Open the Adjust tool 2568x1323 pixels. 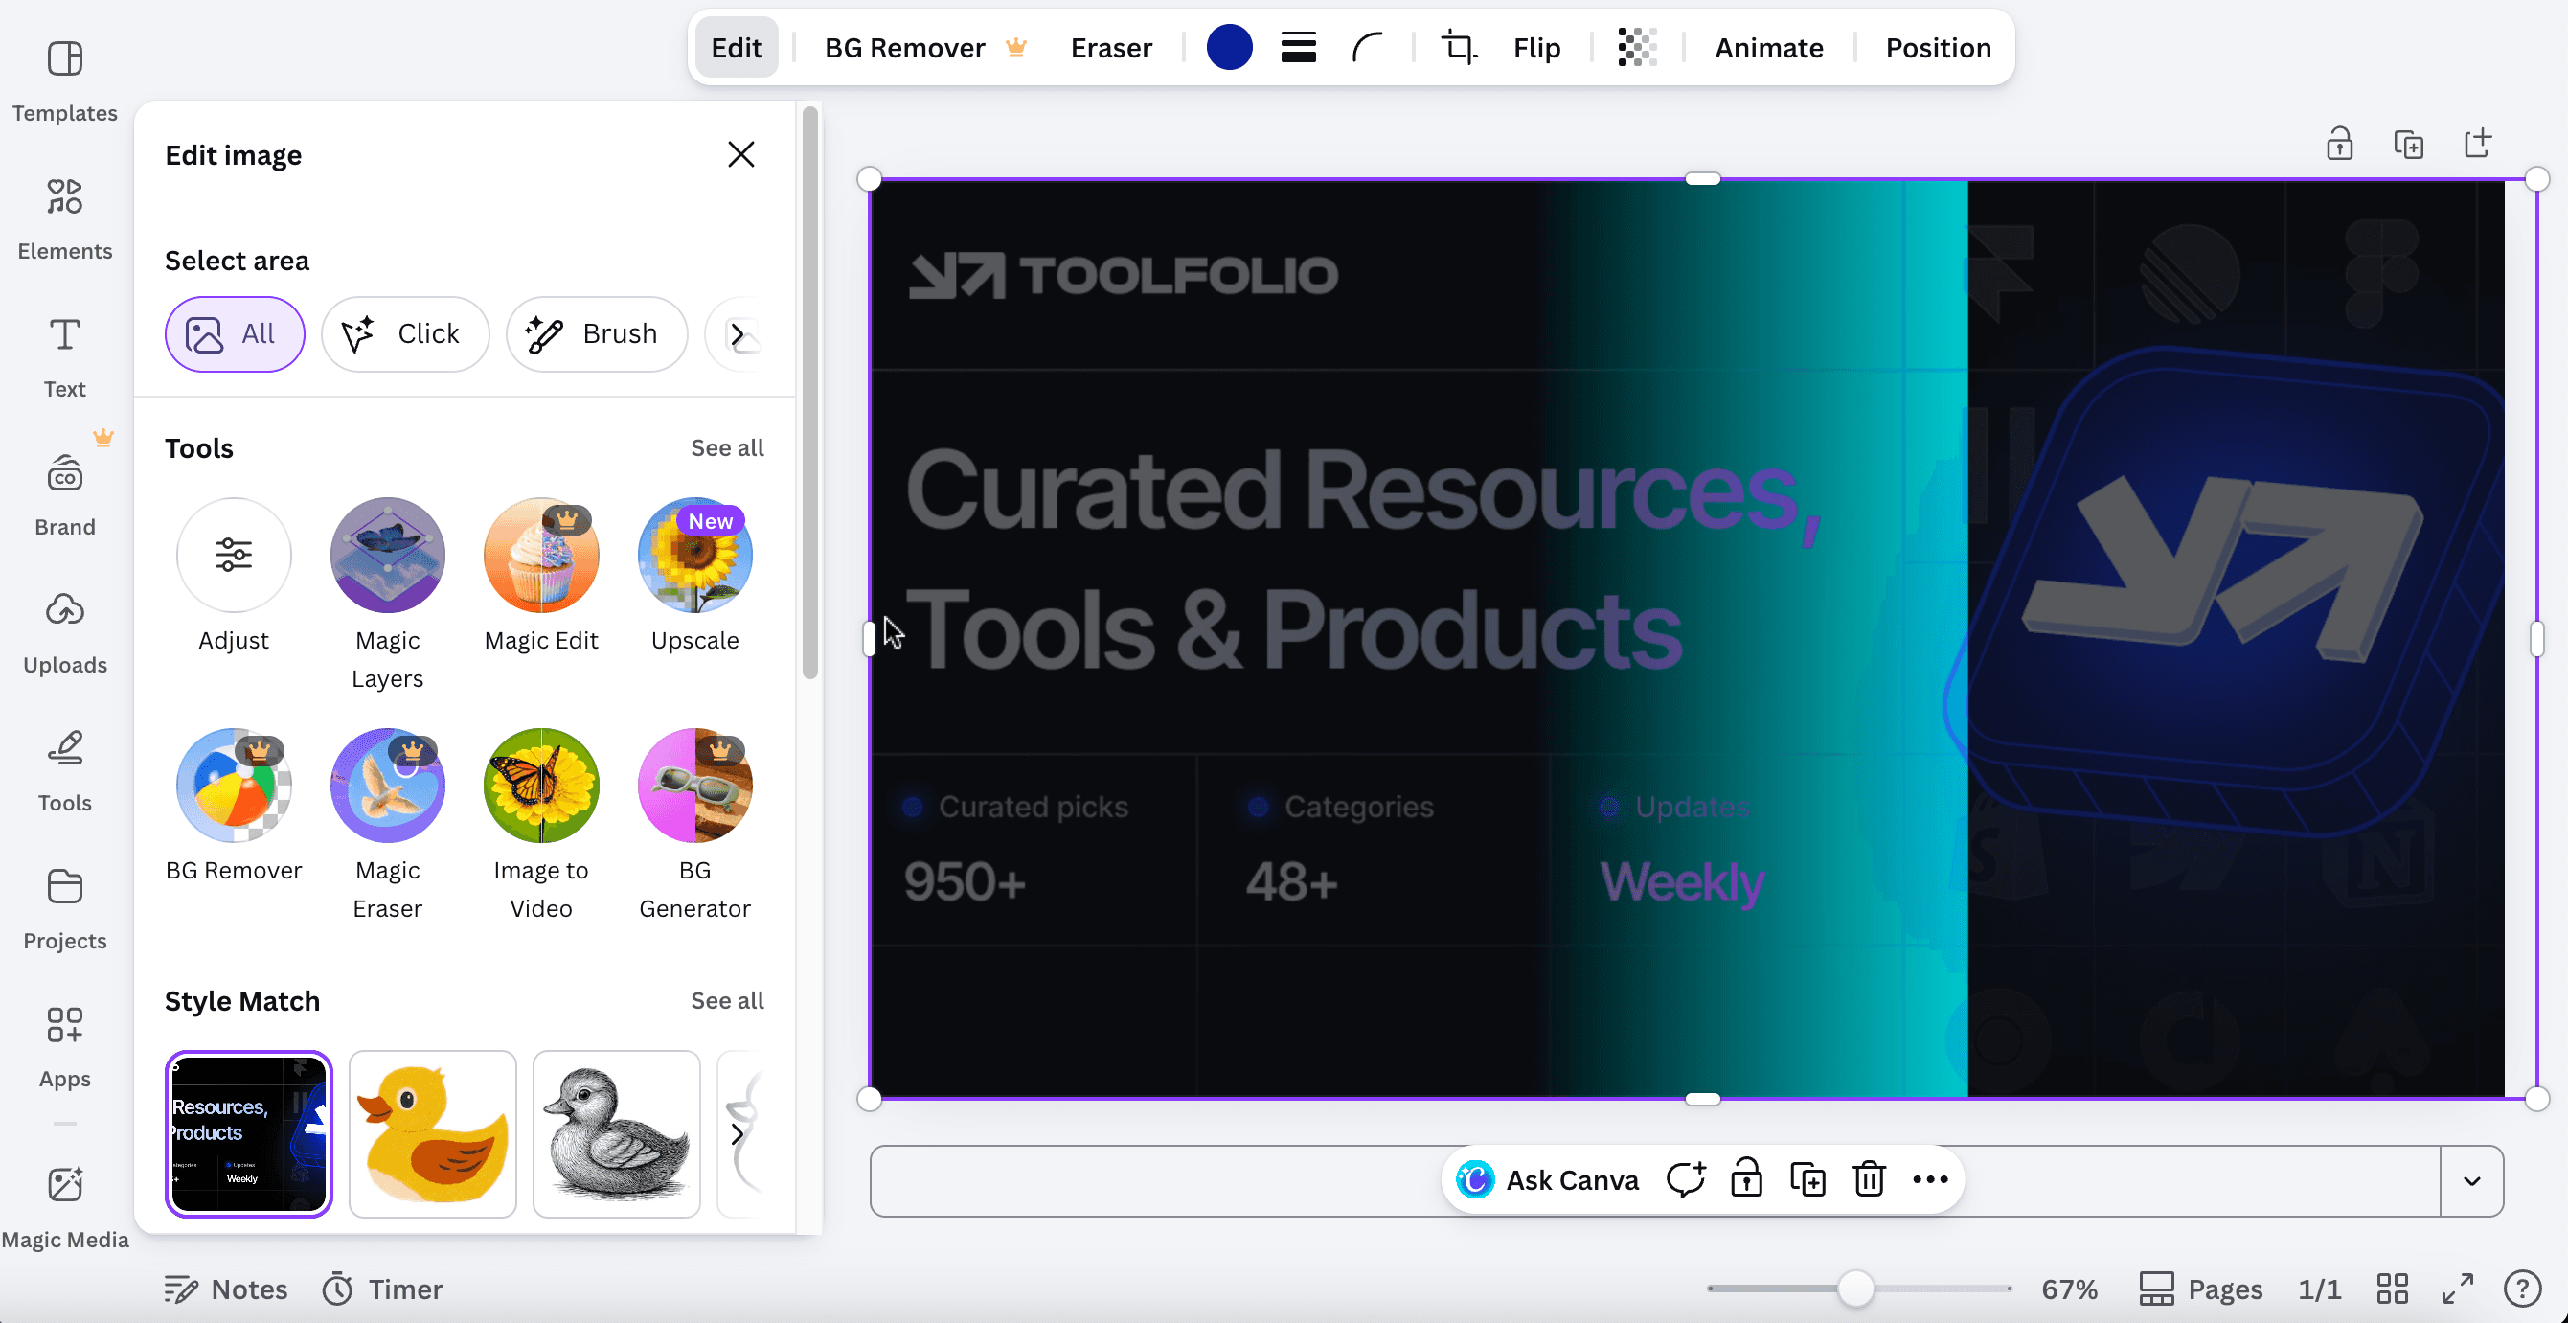[x=234, y=556]
